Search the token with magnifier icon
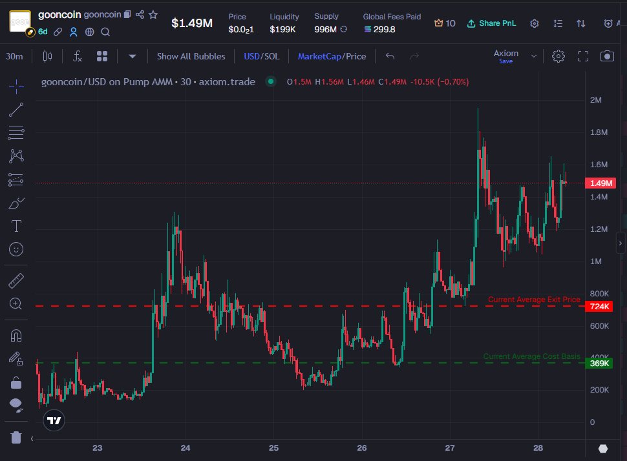Screen dimensions: 627x461 coord(105,32)
